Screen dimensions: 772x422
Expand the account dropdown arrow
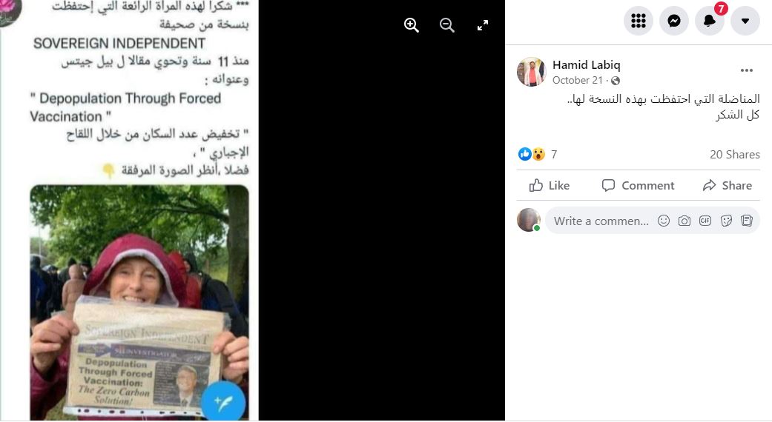[x=745, y=21]
